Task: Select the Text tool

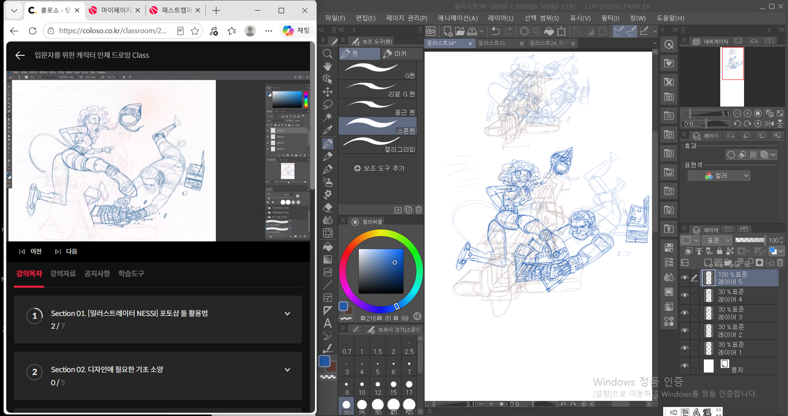Action: 327,323
